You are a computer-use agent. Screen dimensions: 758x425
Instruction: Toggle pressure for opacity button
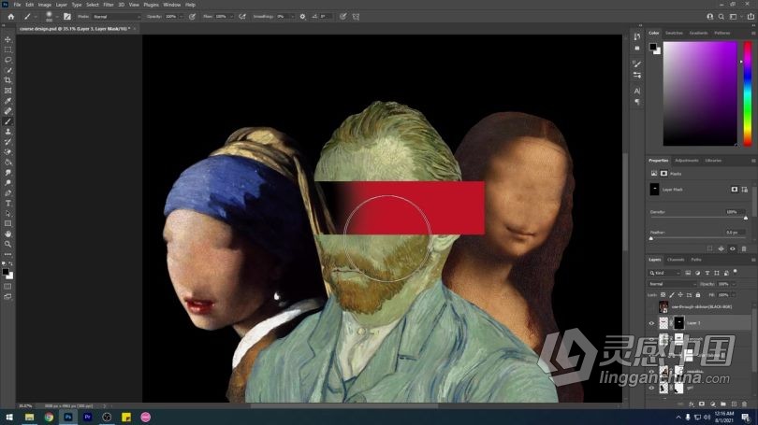click(x=193, y=17)
